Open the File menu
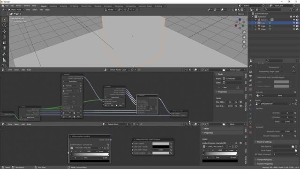The height and width of the screenshot is (169, 300). pos(7,6)
